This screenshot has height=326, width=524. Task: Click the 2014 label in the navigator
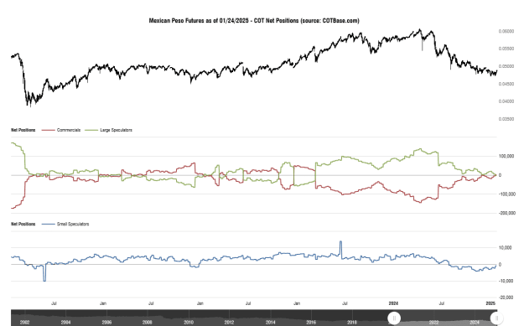coord(270,323)
